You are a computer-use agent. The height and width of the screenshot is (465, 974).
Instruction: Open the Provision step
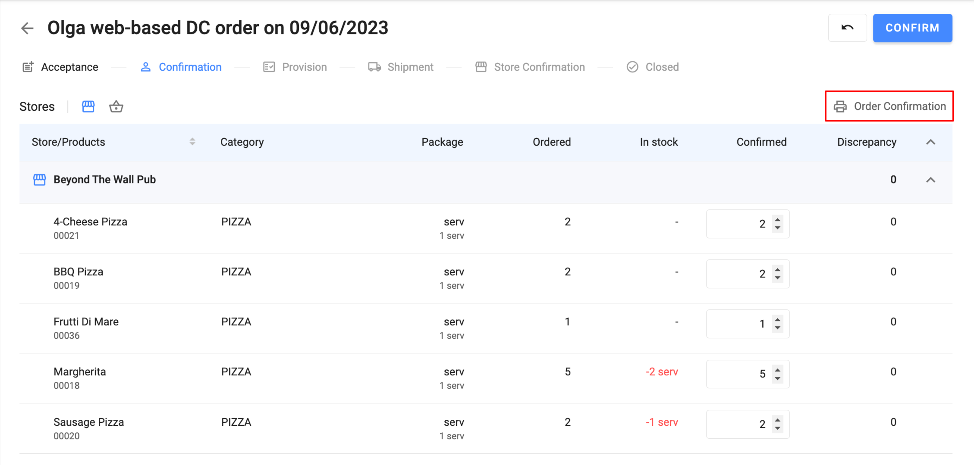[304, 67]
